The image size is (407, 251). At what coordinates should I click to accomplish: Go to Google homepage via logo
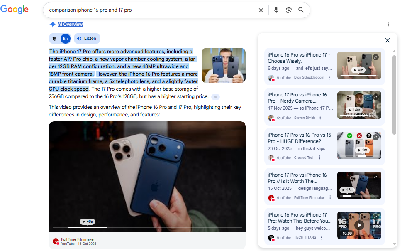click(15, 10)
